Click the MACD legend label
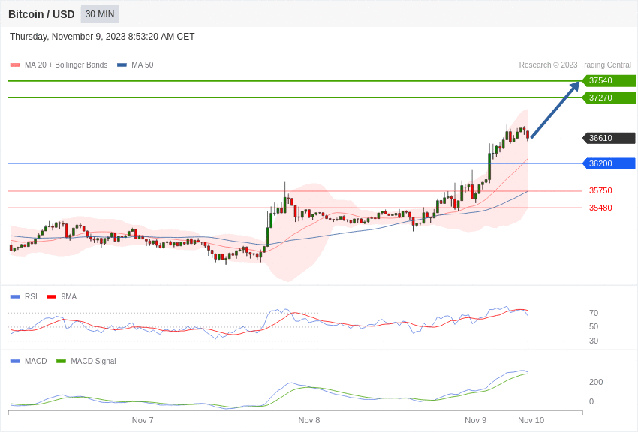This screenshot has width=638, height=432. point(36,361)
